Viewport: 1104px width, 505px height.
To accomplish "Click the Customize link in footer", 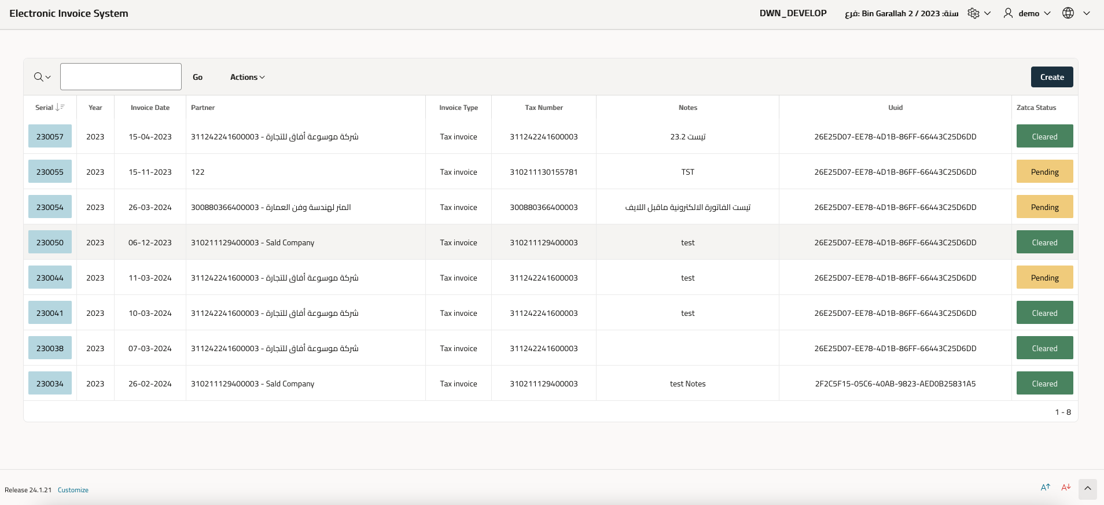I will click(73, 490).
